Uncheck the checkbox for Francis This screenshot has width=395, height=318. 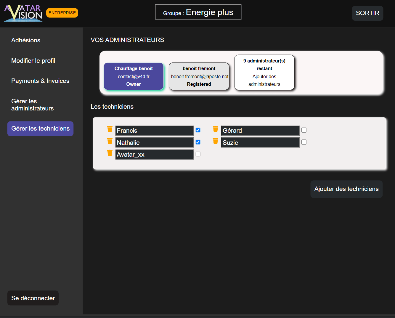[x=198, y=130]
